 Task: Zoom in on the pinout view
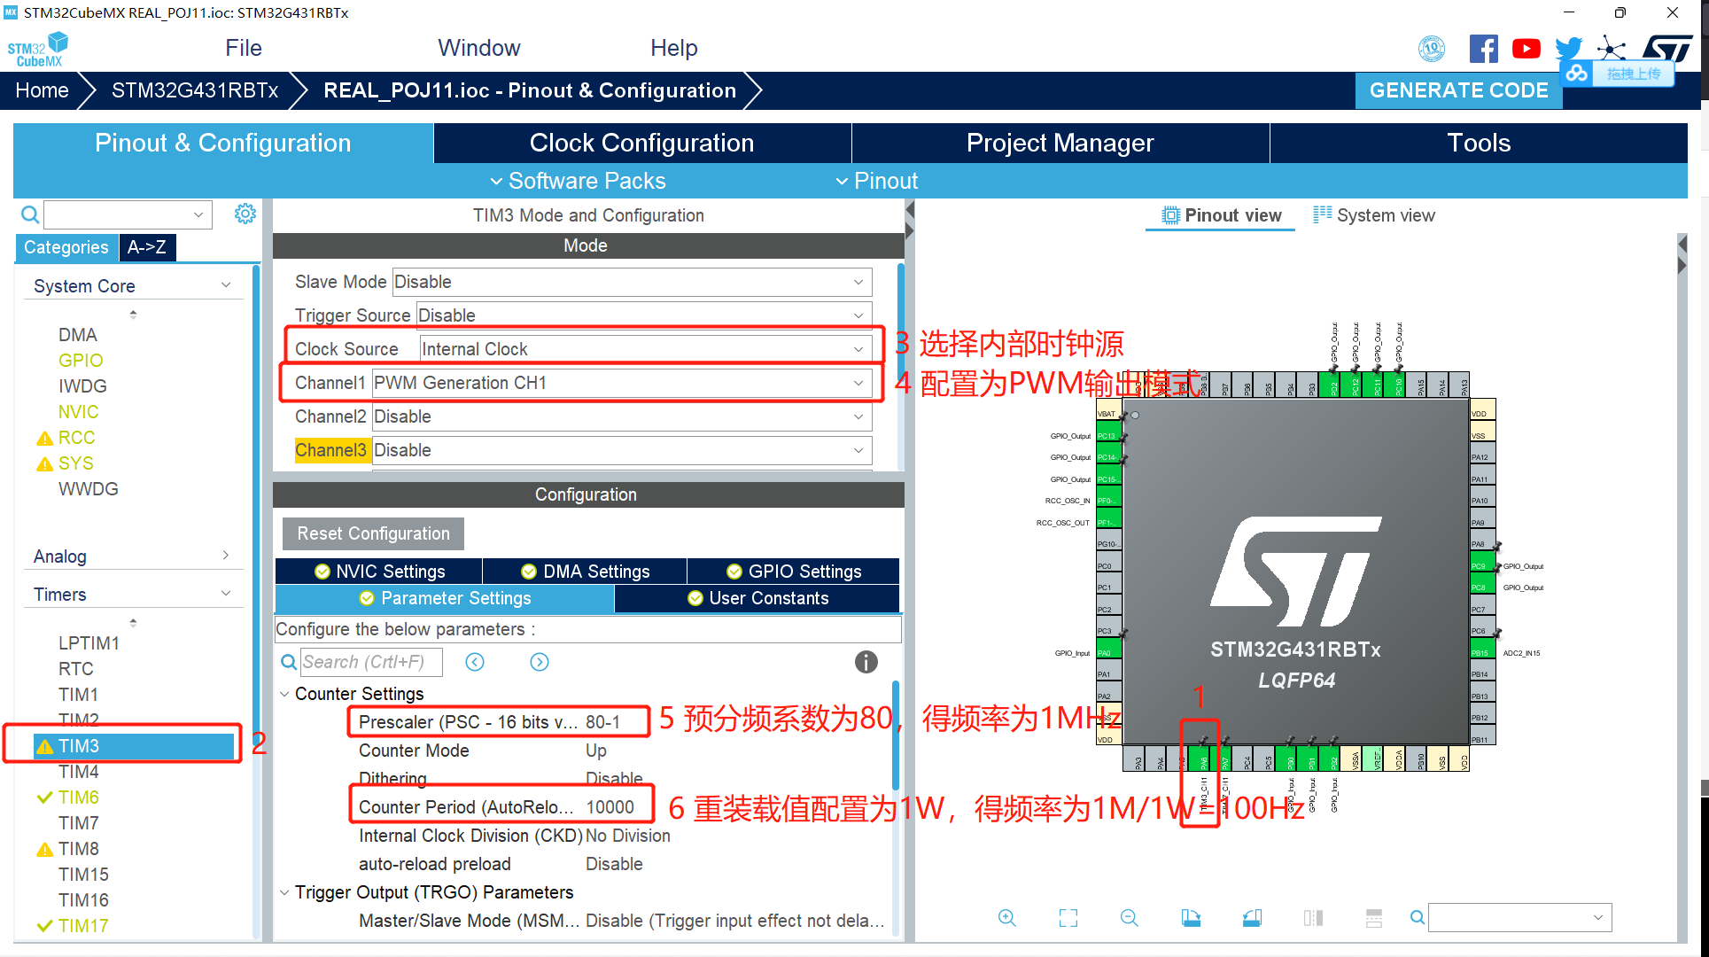[x=1006, y=918]
